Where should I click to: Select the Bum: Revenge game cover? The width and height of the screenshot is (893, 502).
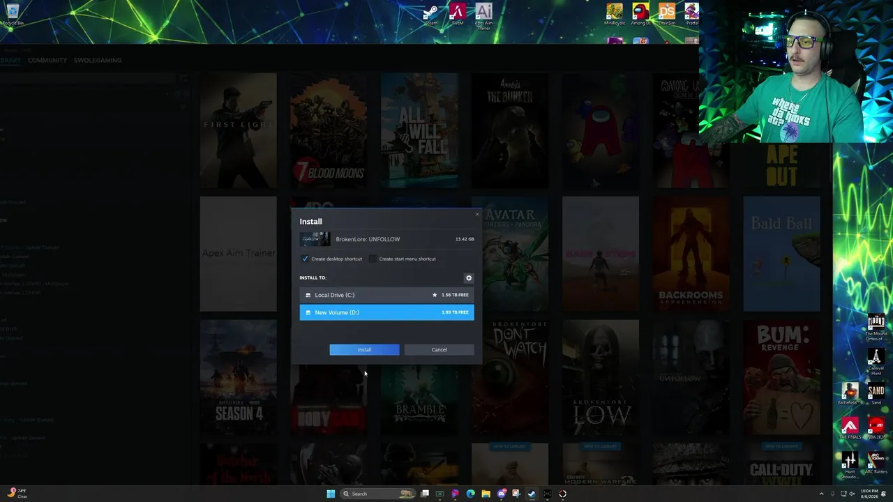781,377
